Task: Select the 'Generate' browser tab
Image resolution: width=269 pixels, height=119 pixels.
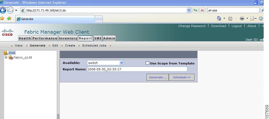Action: coord(55,19)
